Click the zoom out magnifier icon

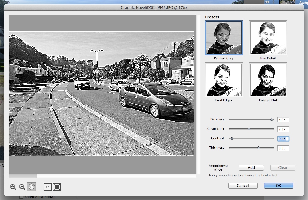[x=22, y=187]
